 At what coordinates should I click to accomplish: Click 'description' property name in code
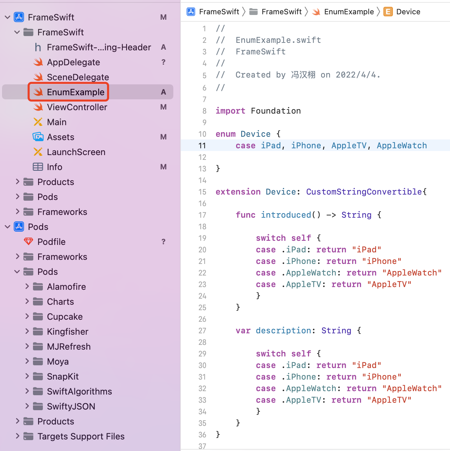pos(283,331)
